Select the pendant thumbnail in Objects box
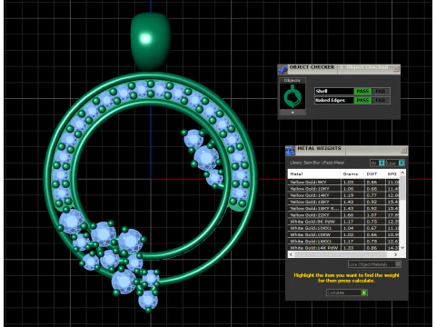 [292, 96]
